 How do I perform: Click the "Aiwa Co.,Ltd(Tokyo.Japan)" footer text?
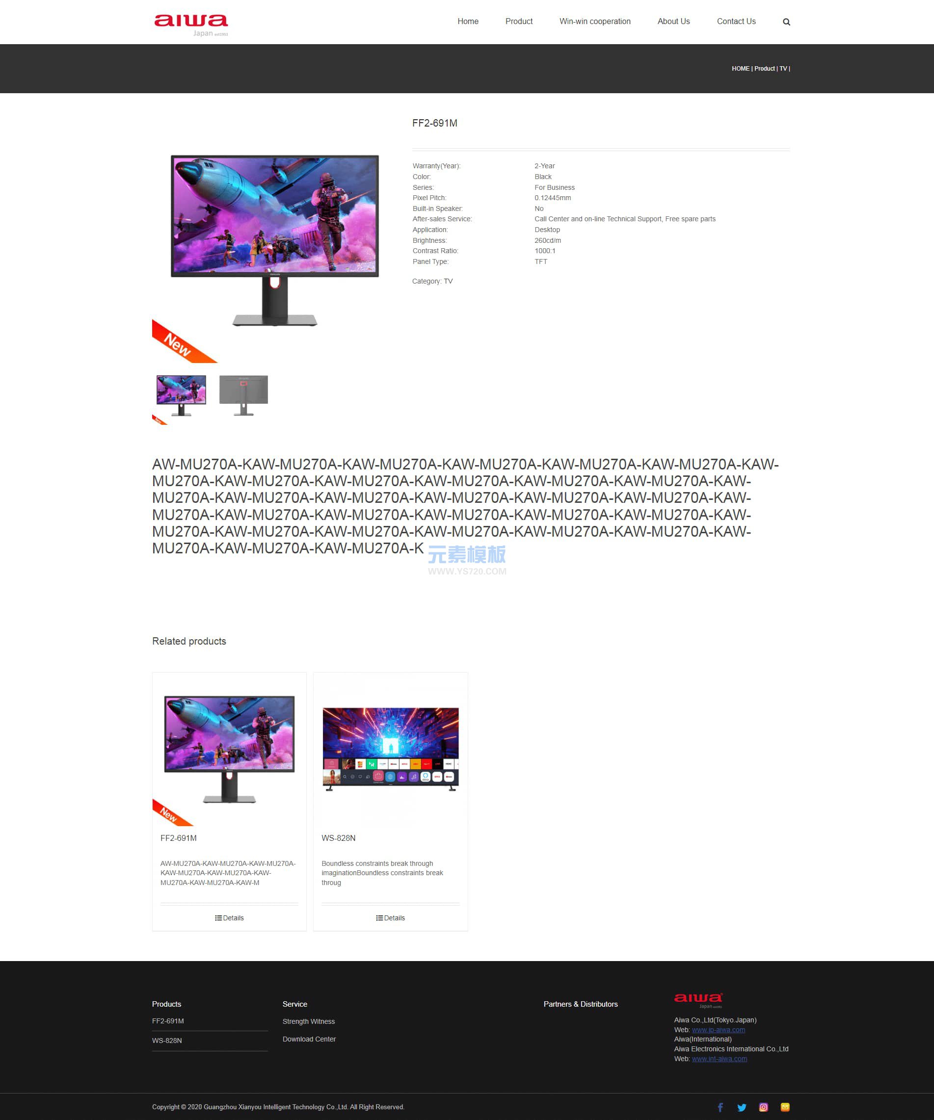[715, 1020]
